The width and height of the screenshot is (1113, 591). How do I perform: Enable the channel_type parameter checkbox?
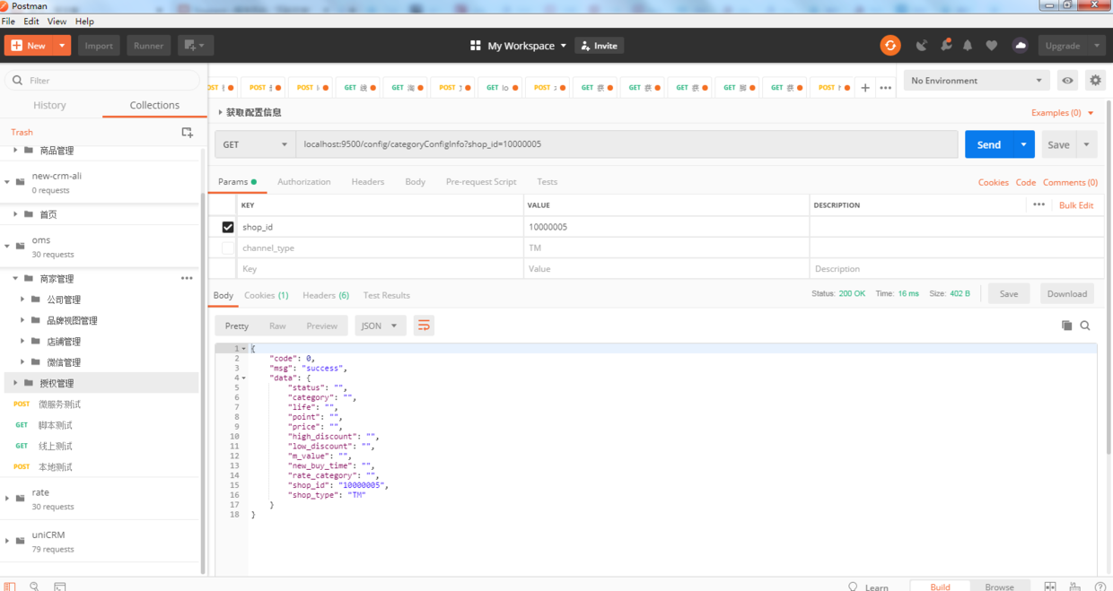(x=228, y=248)
